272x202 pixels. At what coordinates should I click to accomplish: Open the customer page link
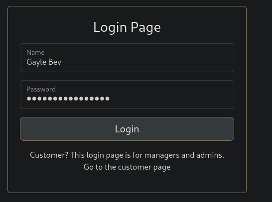pyautogui.click(x=144, y=167)
